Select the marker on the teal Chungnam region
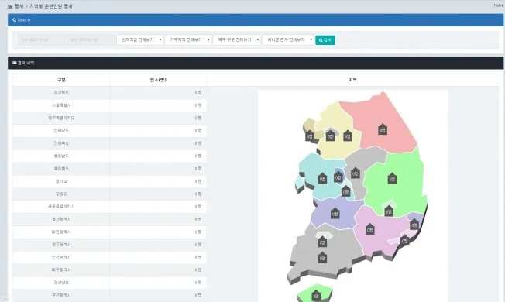Viewport: 505px width, 302px height. tap(322, 178)
